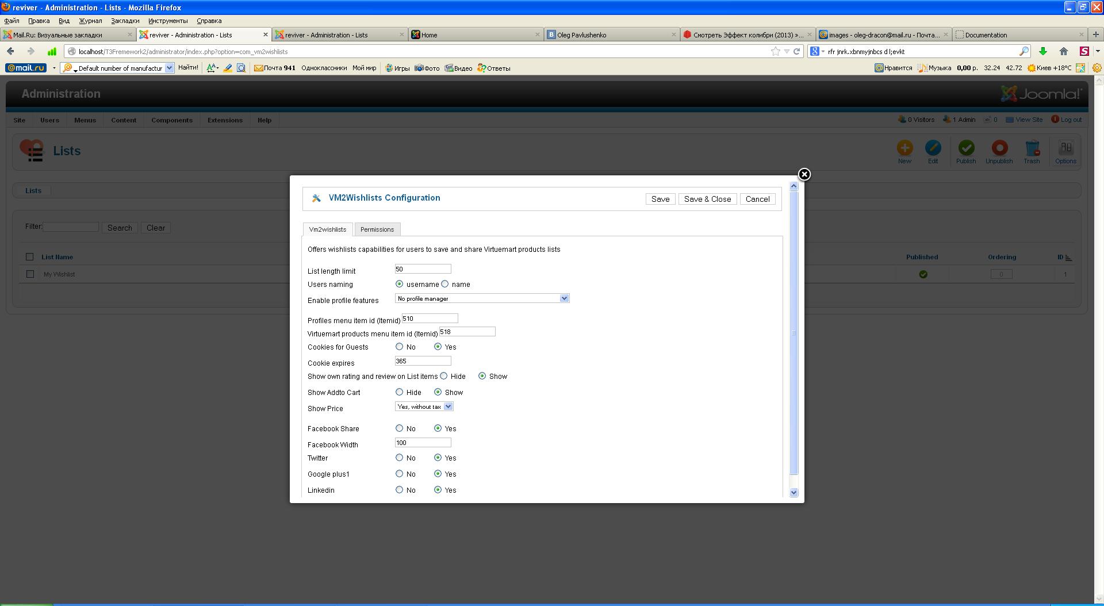Set Cookies for Guests to No
The image size is (1104, 606).
coord(400,347)
